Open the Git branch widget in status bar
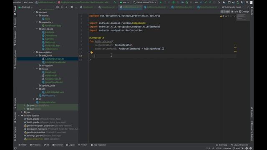Screen dimensions: 267x150 coord(237,148)
